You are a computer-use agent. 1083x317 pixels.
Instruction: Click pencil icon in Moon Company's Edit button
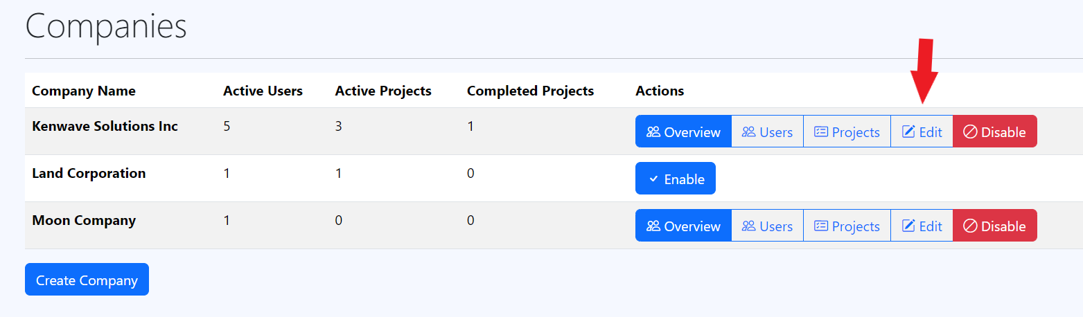(x=908, y=226)
